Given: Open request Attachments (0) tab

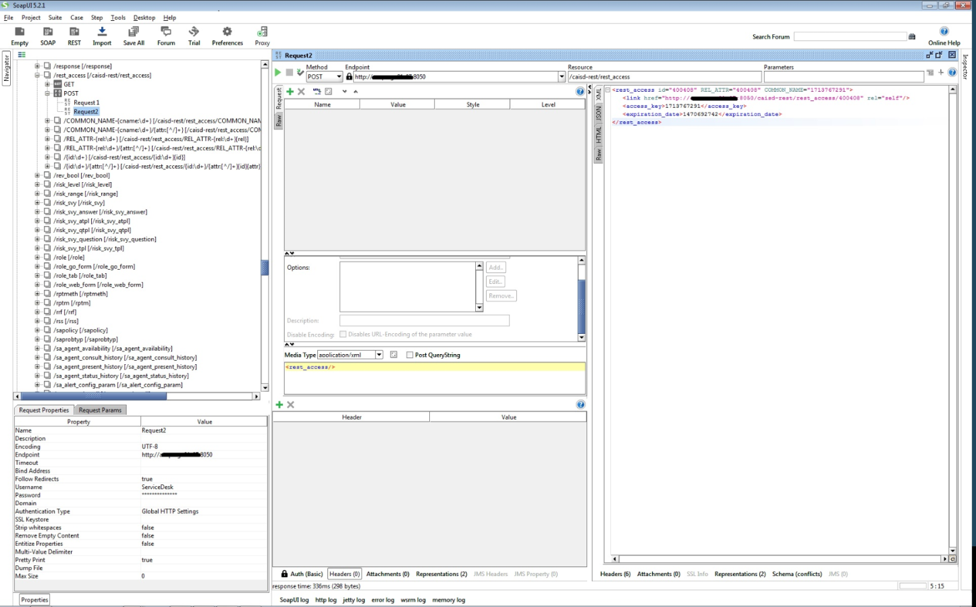Looking at the screenshot, I should tap(387, 574).
